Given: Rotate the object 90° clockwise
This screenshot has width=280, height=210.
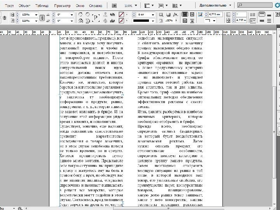Looking at the screenshot, I should point(81,14).
